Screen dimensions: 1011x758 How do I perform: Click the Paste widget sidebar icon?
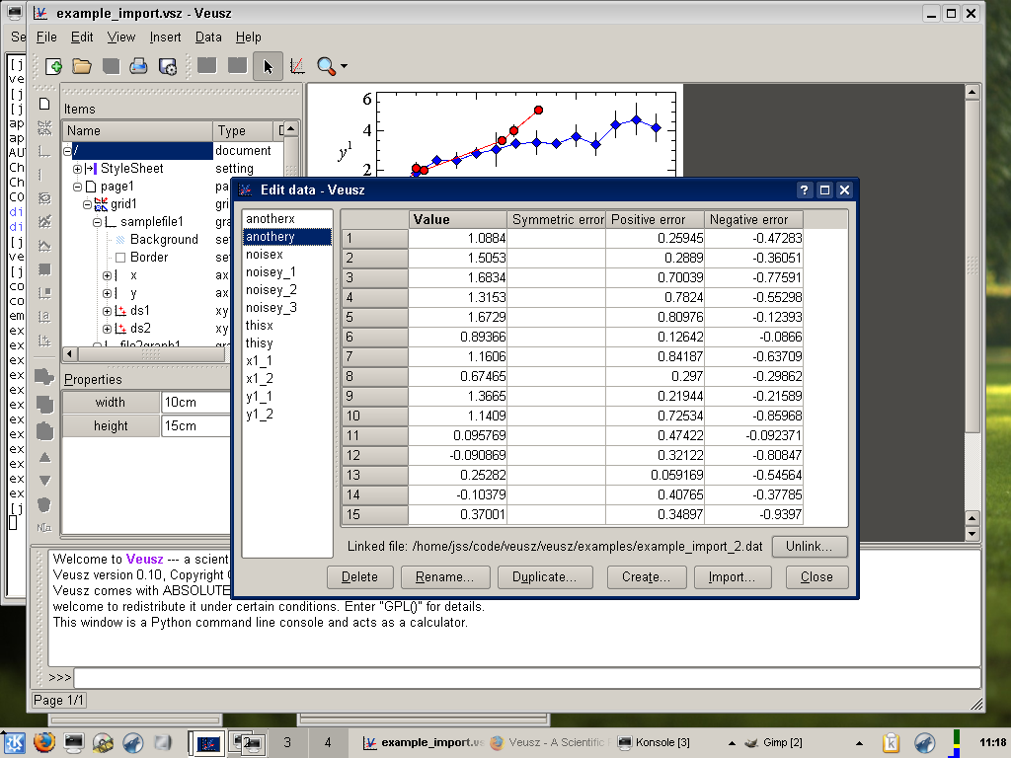point(44,430)
